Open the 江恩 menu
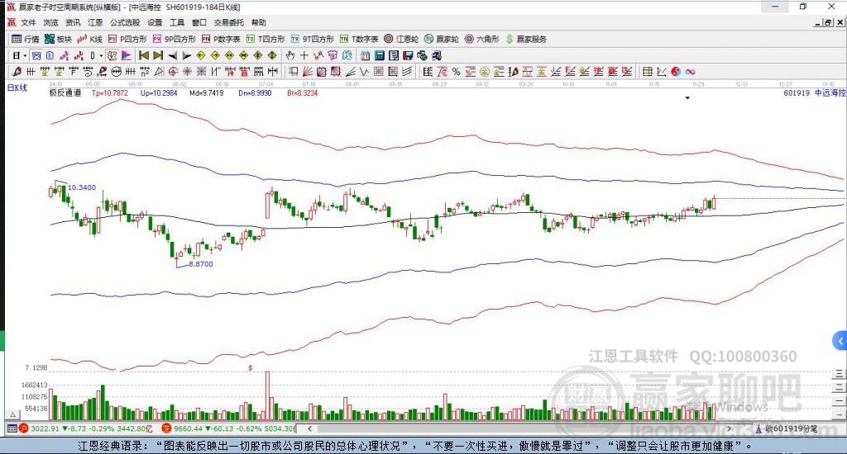This screenshot has width=847, height=454. click(x=95, y=22)
